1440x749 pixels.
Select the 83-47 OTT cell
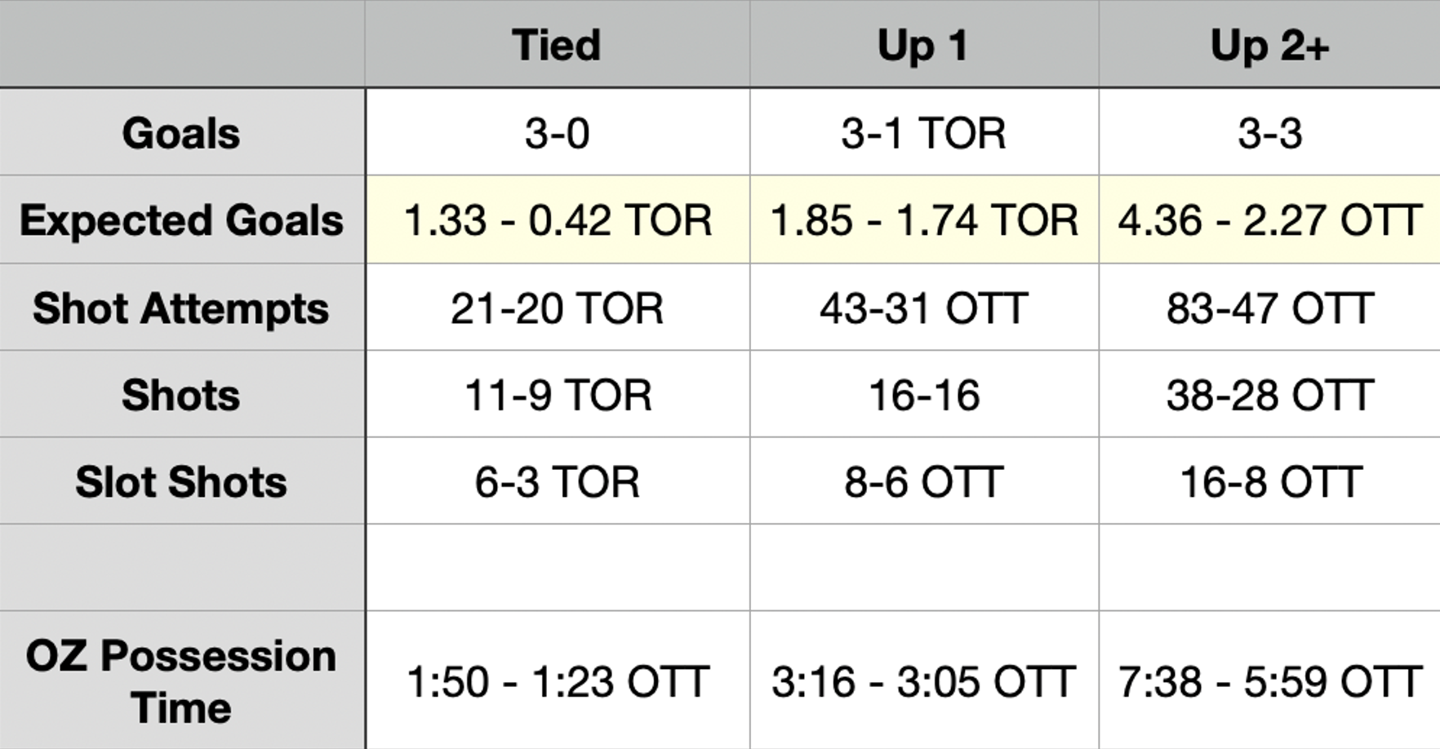1269,308
